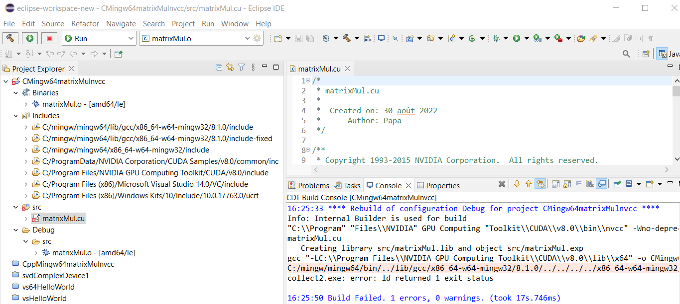The height and width of the screenshot is (304, 680).
Task: Click the editor vertical scrollbar
Action: [676, 119]
